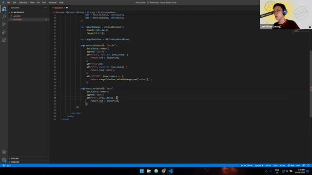Open the Explorer view in activity bar
The height and width of the screenshot is (175, 312).
point(4,9)
